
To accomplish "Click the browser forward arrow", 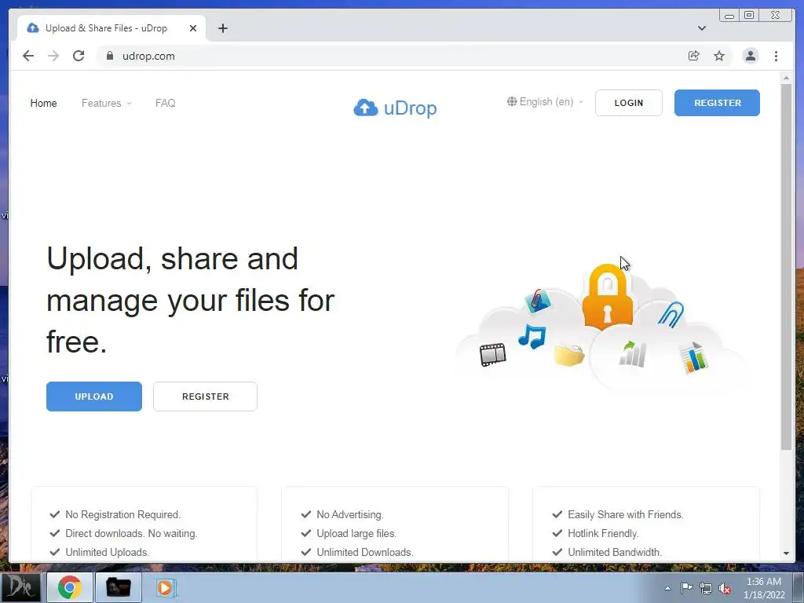I will [53, 56].
